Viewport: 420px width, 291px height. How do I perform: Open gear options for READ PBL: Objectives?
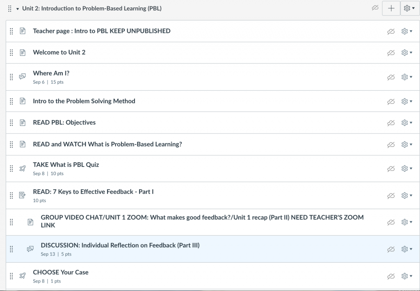(406, 123)
